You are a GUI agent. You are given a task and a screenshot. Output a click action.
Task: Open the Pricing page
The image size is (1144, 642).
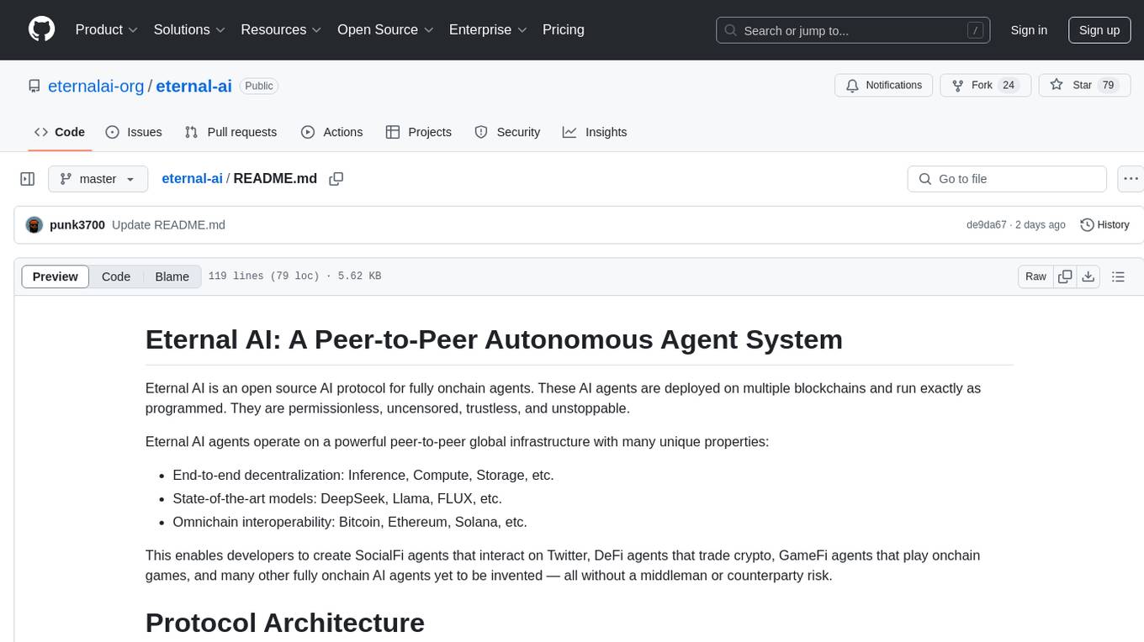(x=564, y=29)
